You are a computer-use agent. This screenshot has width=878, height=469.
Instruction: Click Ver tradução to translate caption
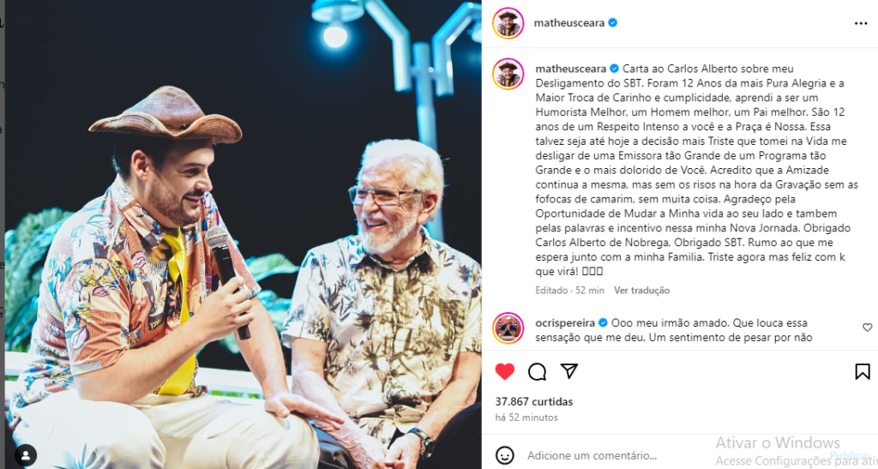tap(641, 291)
